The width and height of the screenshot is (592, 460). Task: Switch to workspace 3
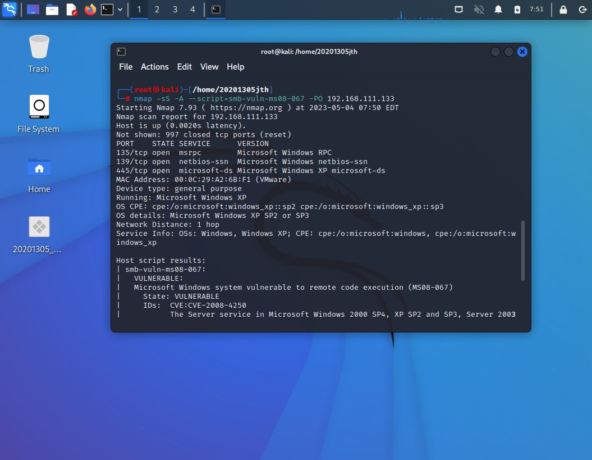point(175,10)
